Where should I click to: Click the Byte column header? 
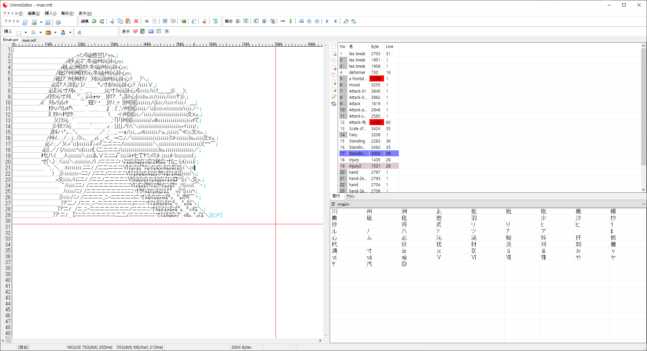pos(375,47)
